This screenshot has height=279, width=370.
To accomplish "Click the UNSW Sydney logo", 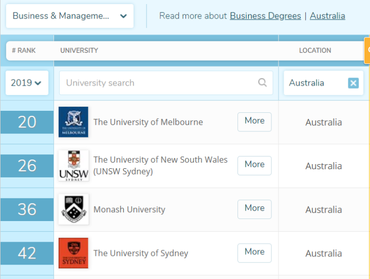I will tap(73, 166).
